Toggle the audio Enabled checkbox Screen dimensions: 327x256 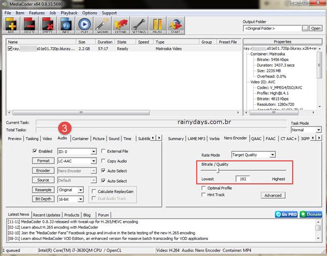(x=35, y=151)
